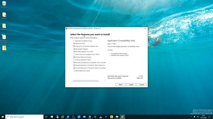Viewport: 213px width, 119px height.
Task: Select the Media eXperience Analyzer feature name
Action: pyautogui.click(x=83, y=71)
